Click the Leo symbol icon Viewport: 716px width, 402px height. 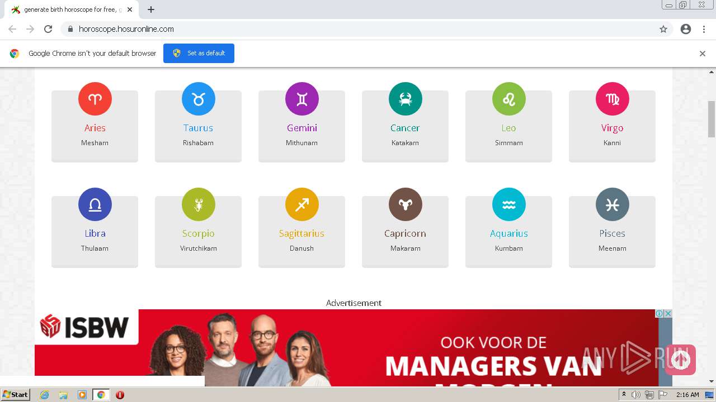(509, 99)
